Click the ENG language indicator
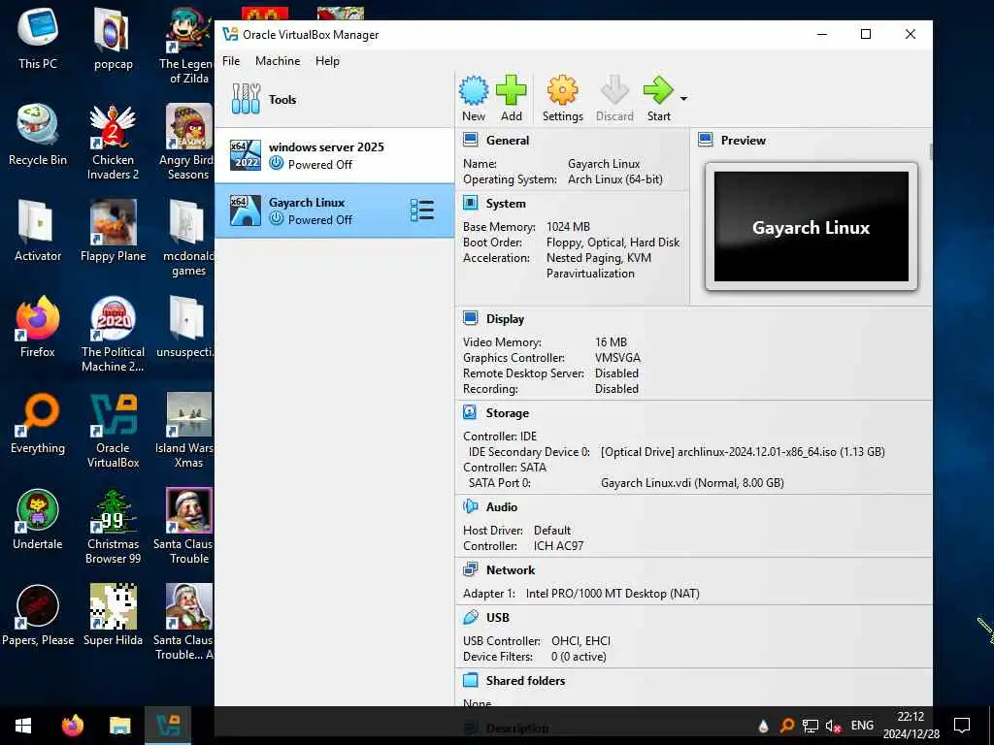 [x=862, y=726]
